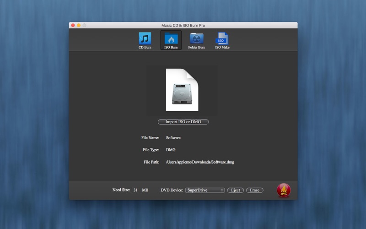Image resolution: width=366 pixels, height=229 pixels.
Task: Click the MB size unit text
Action: click(145, 190)
